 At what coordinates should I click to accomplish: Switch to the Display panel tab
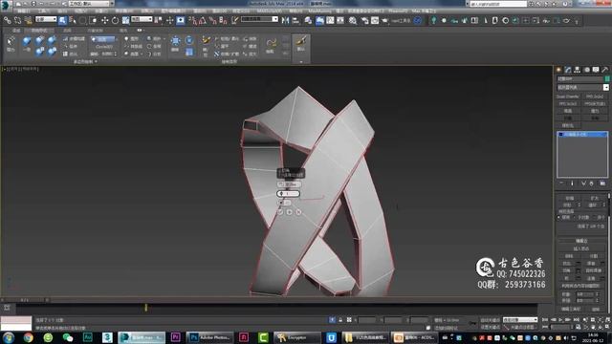click(x=596, y=70)
